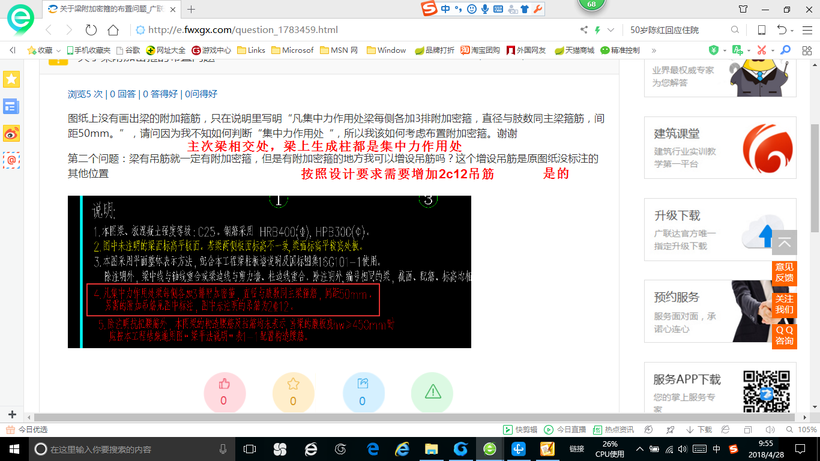Image resolution: width=820 pixels, height=461 pixels.
Task: Open the Windows Start menu
Action: click(13, 449)
